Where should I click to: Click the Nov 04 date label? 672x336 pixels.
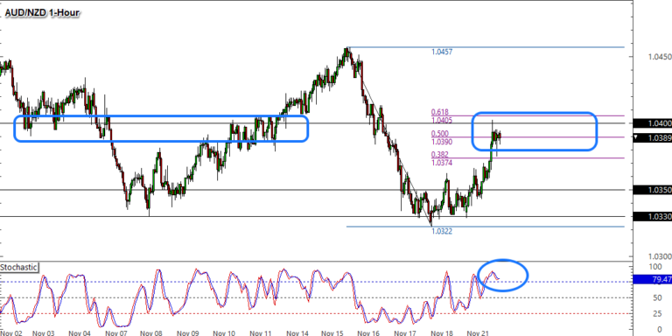(x=80, y=333)
